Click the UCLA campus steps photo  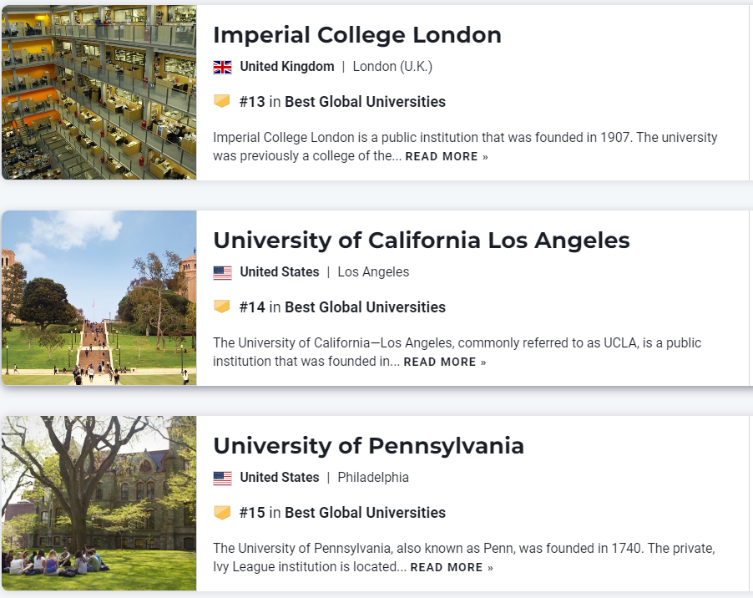[99, 297]
